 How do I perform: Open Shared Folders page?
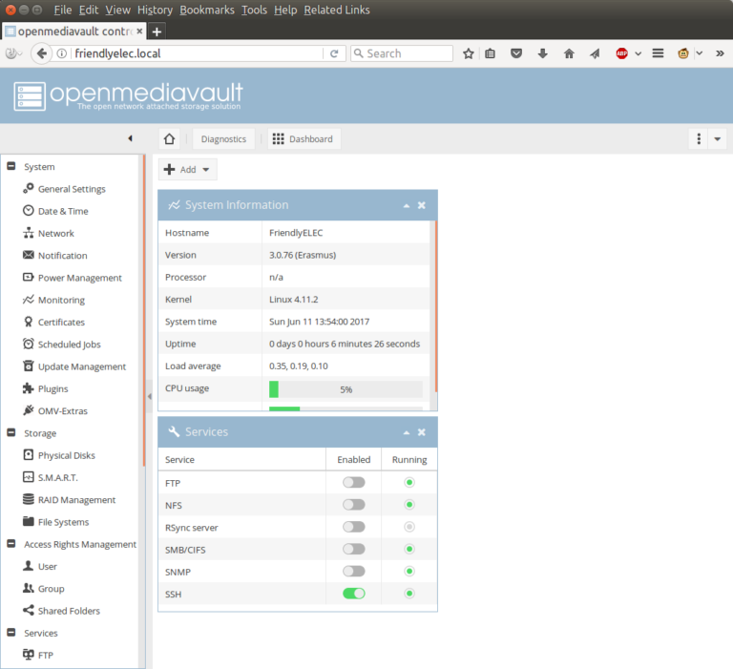[69, 611]
